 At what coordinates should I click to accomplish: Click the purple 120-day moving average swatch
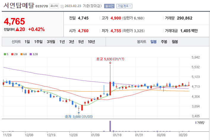[31, 54]
